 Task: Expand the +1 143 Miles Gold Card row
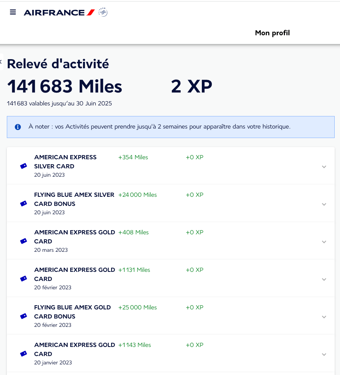(x=324, y=355)
